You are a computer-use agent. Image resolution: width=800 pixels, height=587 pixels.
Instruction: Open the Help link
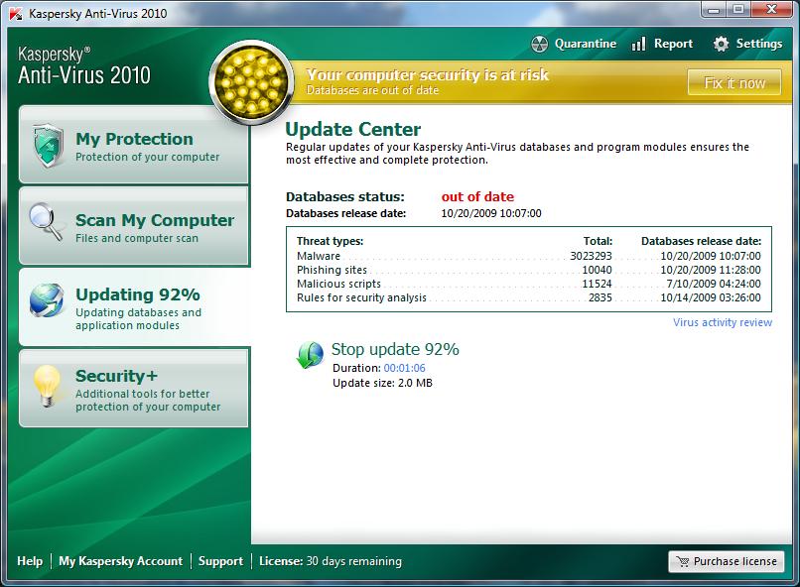coord(30,561)
